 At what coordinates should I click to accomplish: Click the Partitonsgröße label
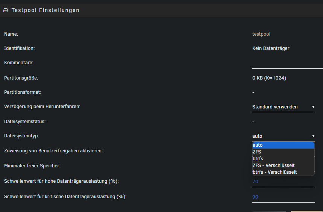(21, 78)
